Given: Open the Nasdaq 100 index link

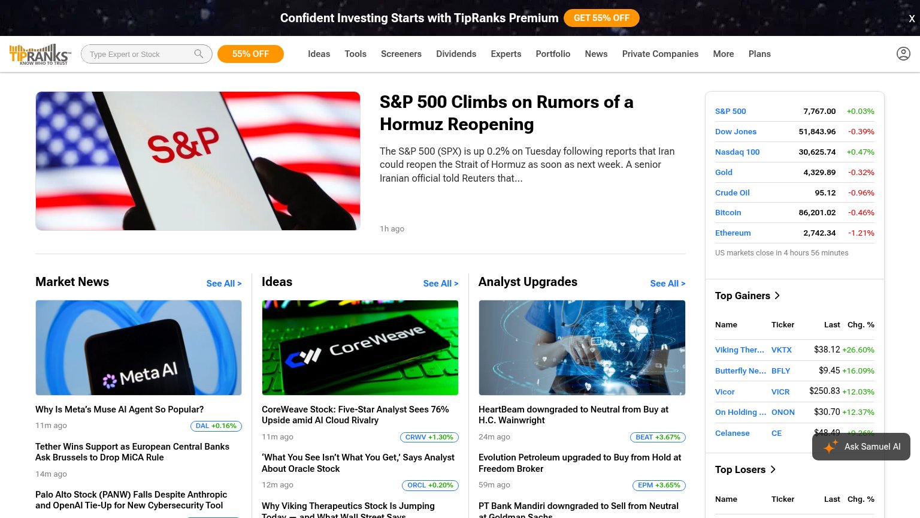Looking at the screenshot, I should pyautogui.click(x=737, y=152).
